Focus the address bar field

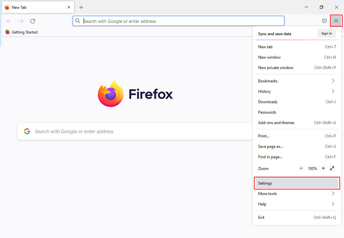click(x=178, y=21)
